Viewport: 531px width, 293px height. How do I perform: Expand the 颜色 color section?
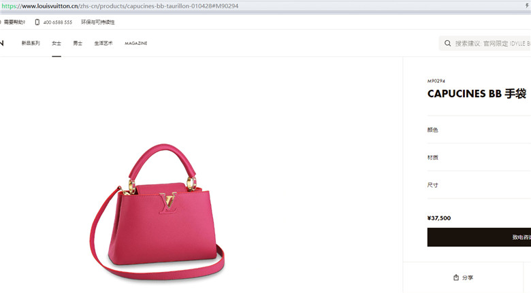point(479,130)
